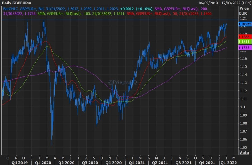The image size is (252, 165).
Task: Select the BarOHLC legend entry
Action: click(x=10, y=9)
